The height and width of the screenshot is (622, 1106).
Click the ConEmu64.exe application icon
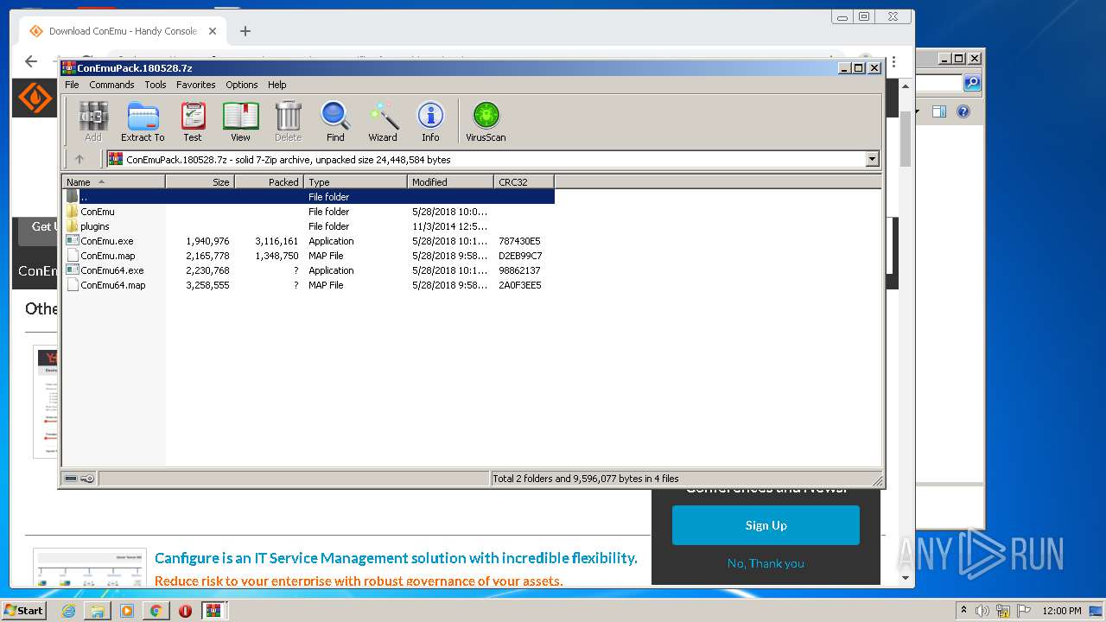[x=73, y=270]
